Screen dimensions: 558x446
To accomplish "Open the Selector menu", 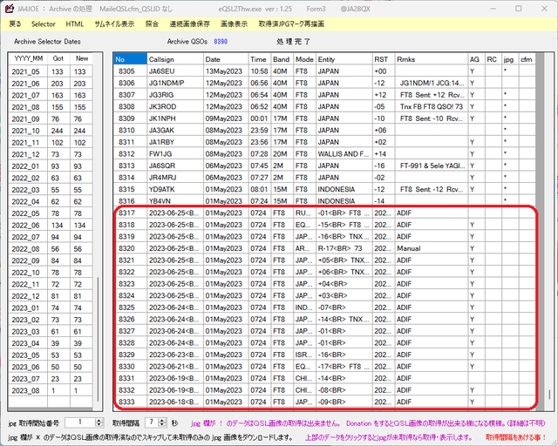I will 44,24.
